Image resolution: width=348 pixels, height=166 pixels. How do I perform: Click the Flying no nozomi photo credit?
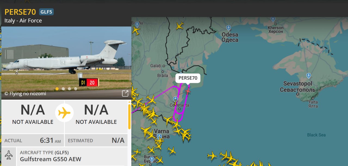(25, 94)
